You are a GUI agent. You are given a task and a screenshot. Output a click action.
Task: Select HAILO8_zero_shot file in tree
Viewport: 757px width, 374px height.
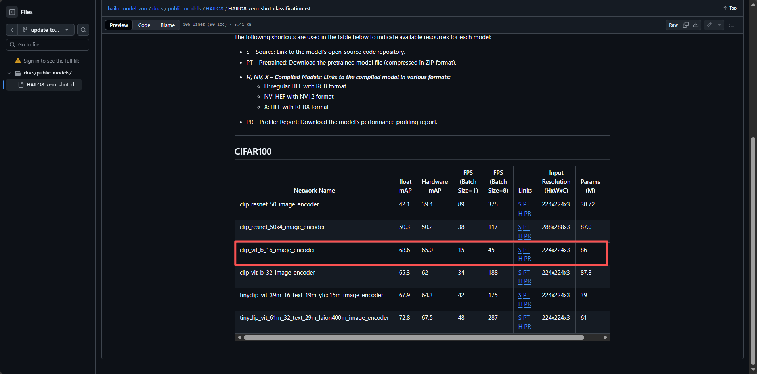52,85
